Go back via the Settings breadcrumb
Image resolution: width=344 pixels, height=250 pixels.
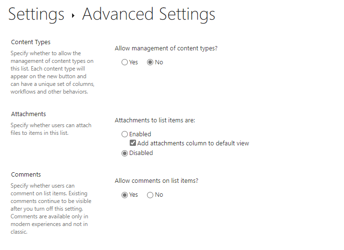tap(36, 14)
